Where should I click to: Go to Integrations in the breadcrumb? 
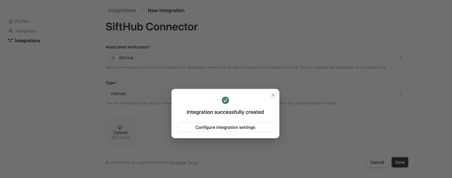click(122, 10)
